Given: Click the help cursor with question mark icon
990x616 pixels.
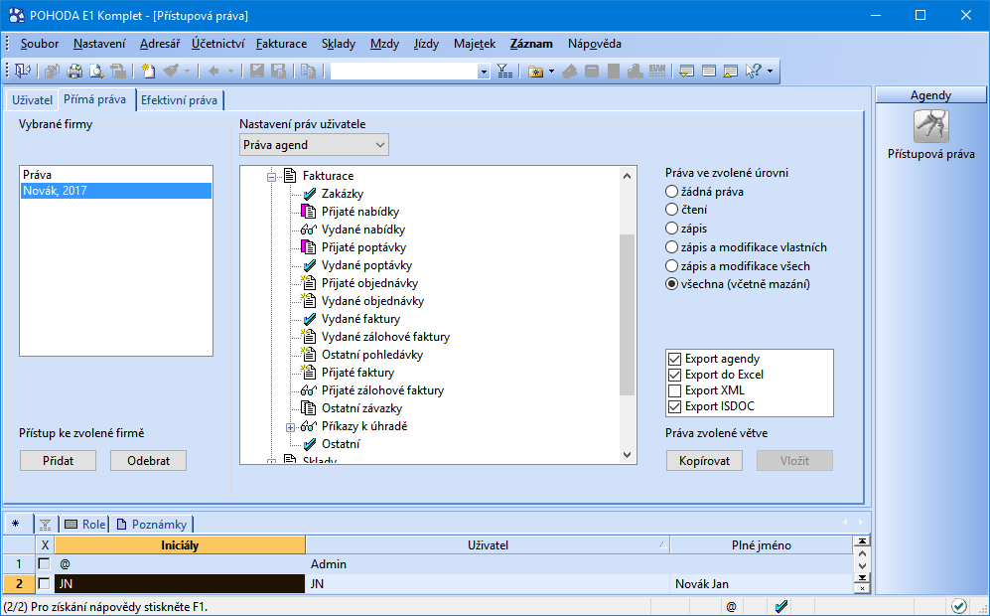Looking at the screenshot, I should point(754,71).
